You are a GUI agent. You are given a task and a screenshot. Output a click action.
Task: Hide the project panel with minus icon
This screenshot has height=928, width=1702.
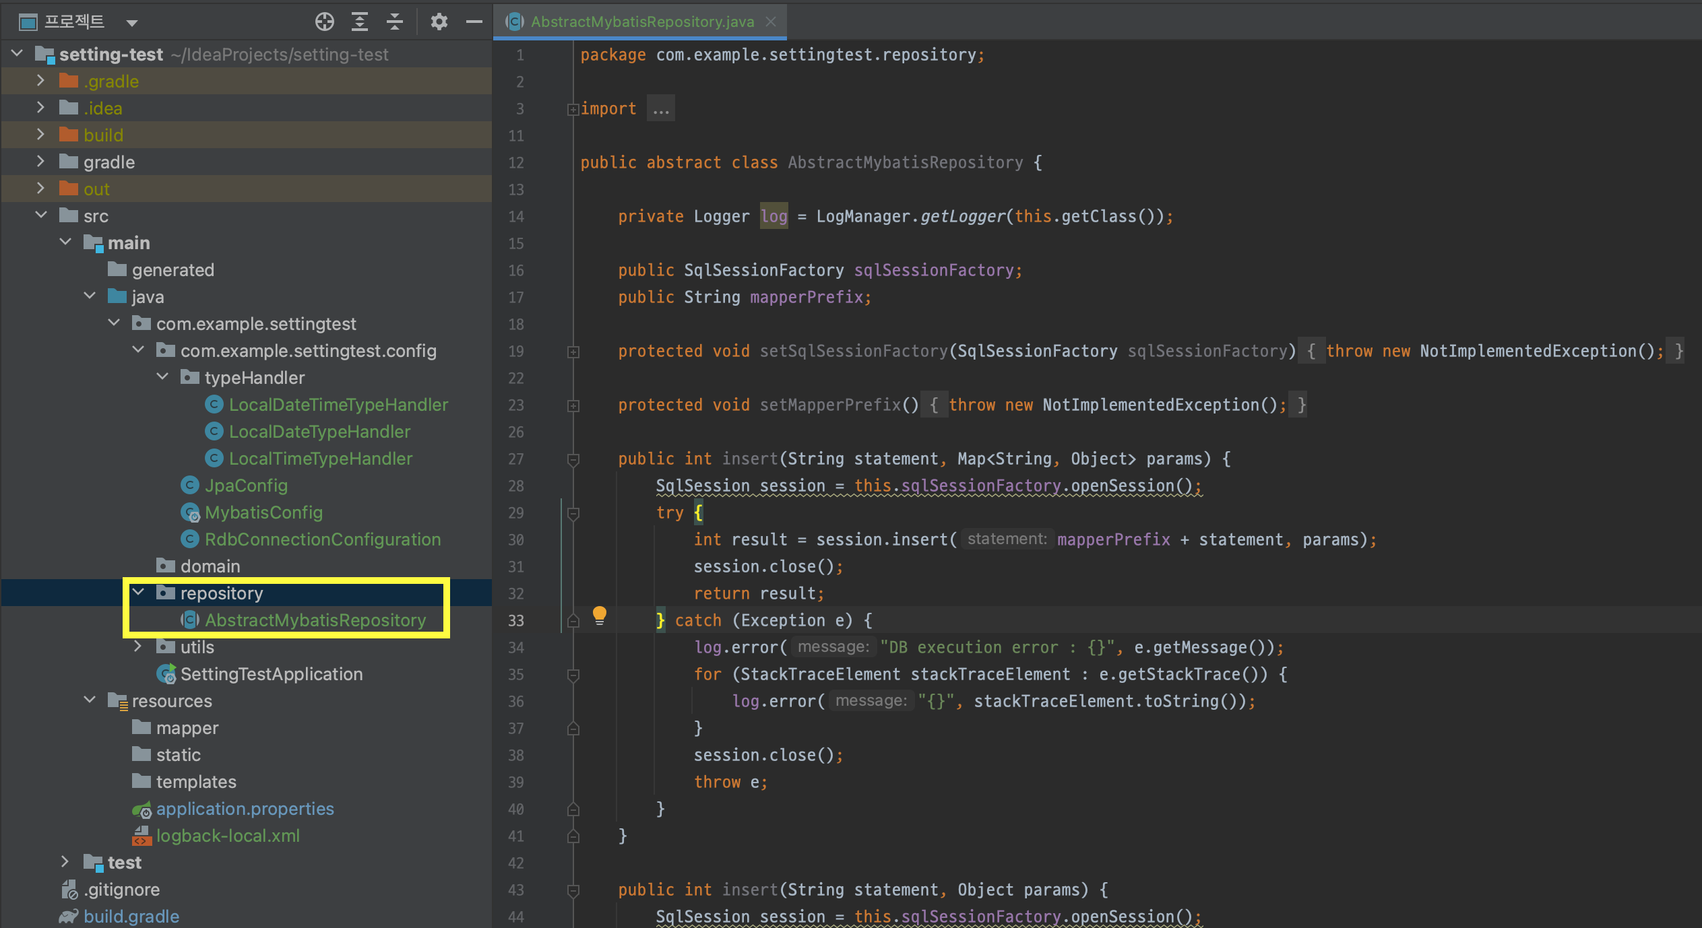point(474,22)
